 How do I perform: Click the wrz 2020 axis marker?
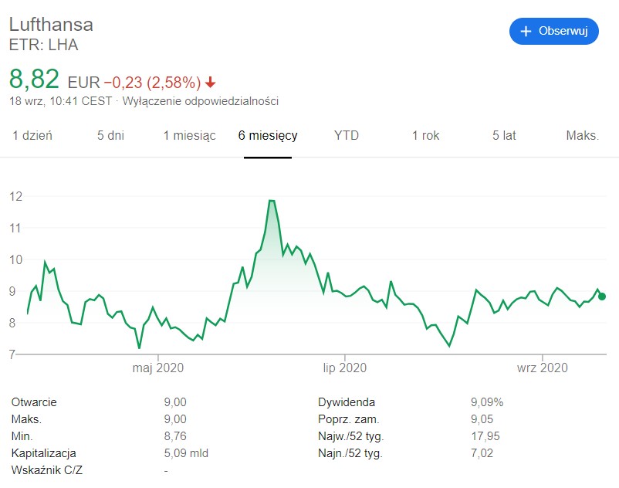(543, 368)
